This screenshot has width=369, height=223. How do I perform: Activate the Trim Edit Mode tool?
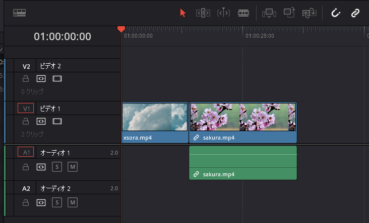(203, 13)
